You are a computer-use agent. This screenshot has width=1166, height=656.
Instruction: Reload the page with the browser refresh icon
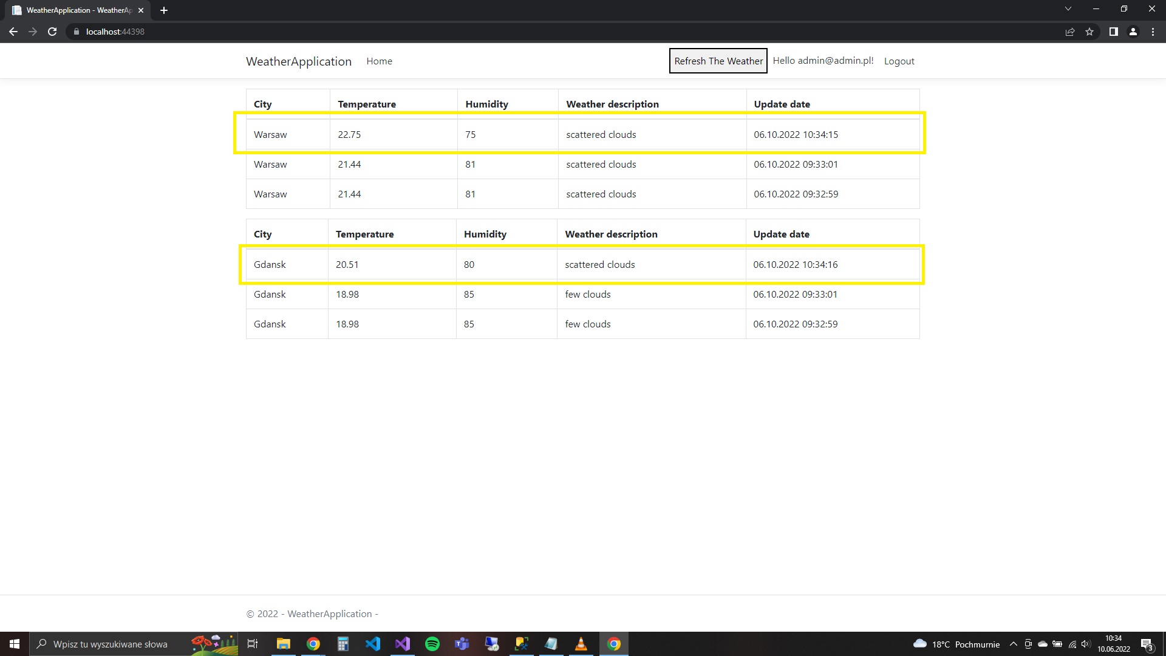pos(52,32)
